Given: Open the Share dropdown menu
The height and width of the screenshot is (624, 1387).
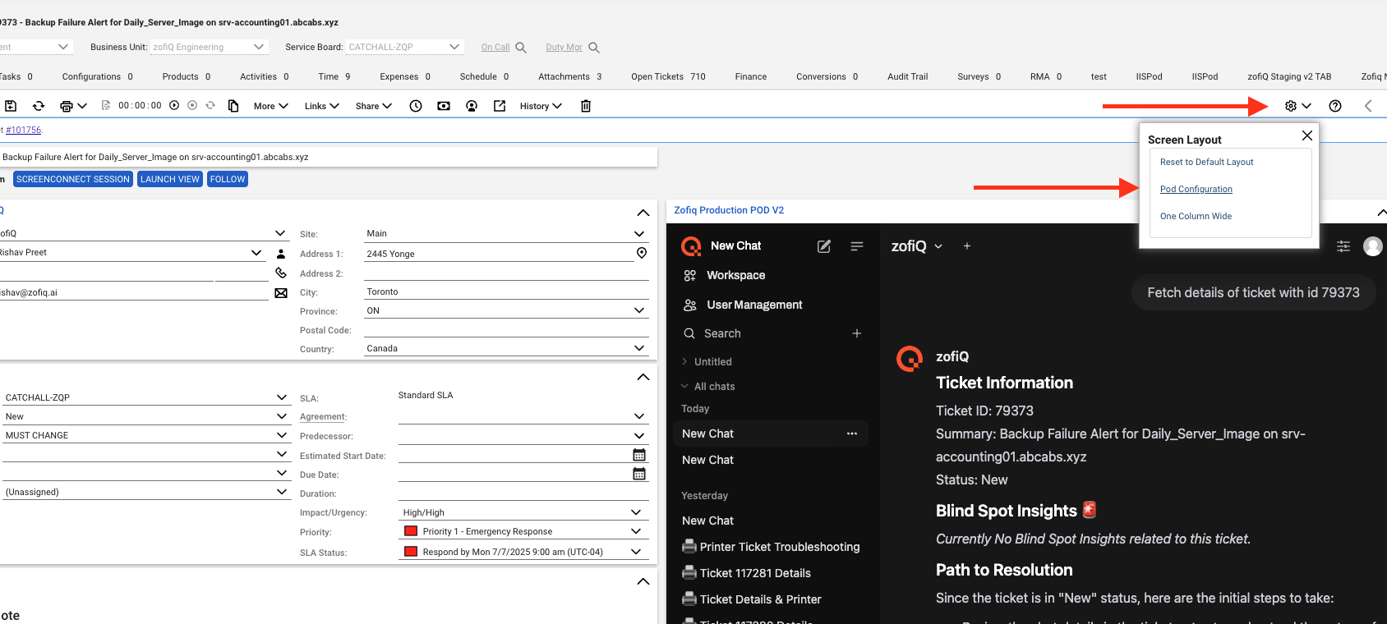Looking at the screenshot, I should click(374, 106).
